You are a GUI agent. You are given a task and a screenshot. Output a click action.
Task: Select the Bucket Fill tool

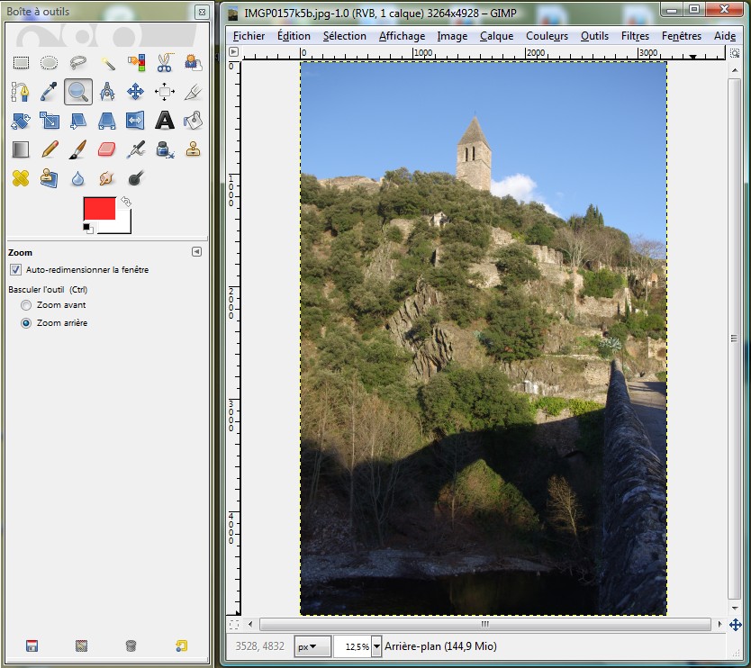pyautogui.click(x=193, y=121)
